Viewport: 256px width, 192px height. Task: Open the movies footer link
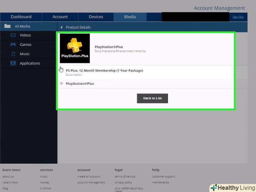click(x=44, y=183)
